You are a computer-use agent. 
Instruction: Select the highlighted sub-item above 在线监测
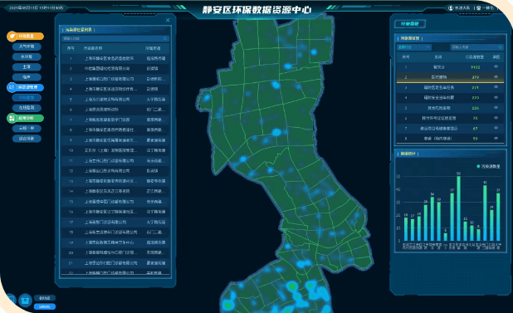tap(27, 97)
